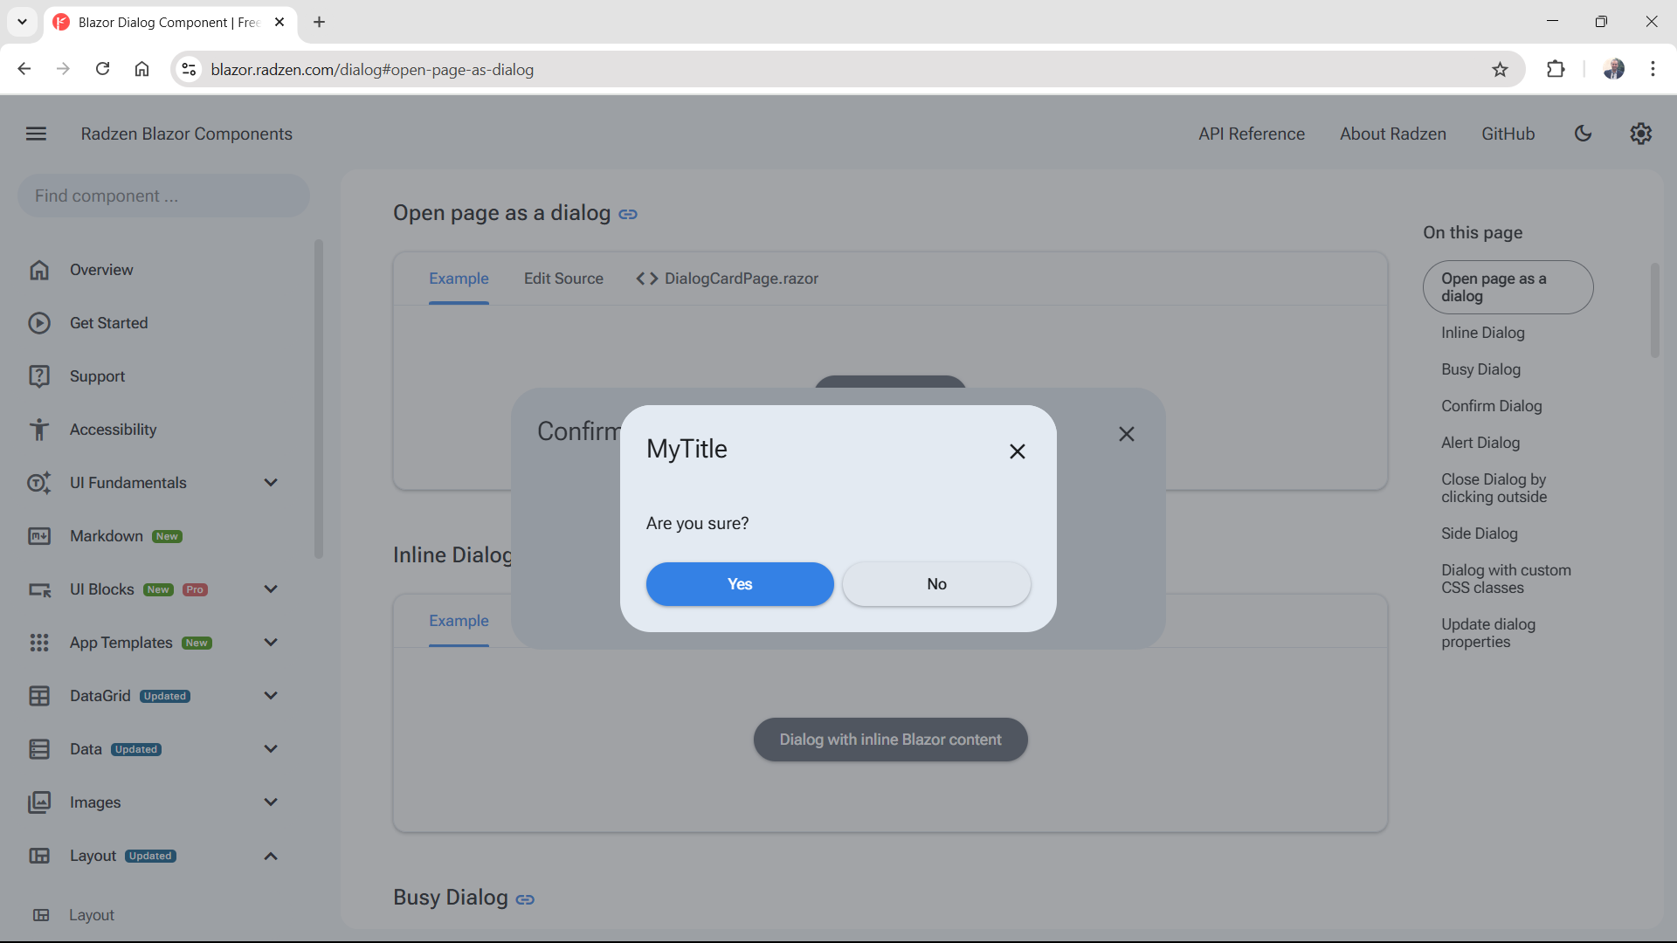Click the page vertical scrollbar thumb

tap(1654, 310)
